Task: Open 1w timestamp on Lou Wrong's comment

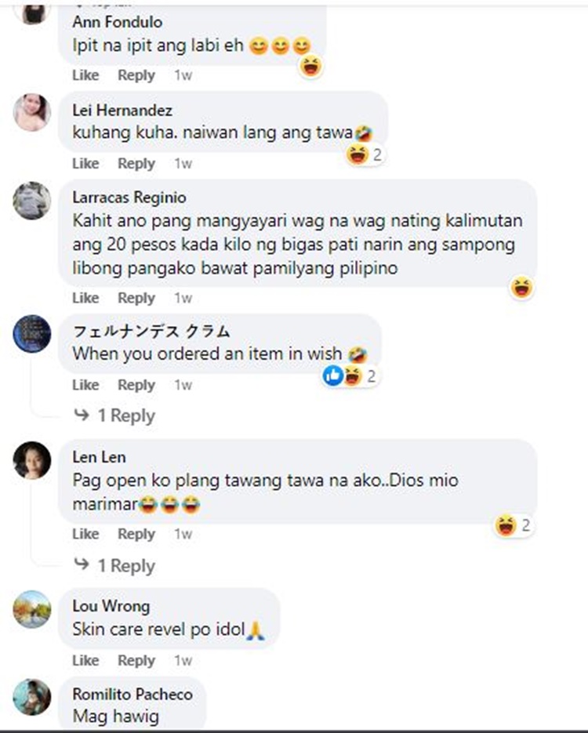Action: [x=183, y=660]
